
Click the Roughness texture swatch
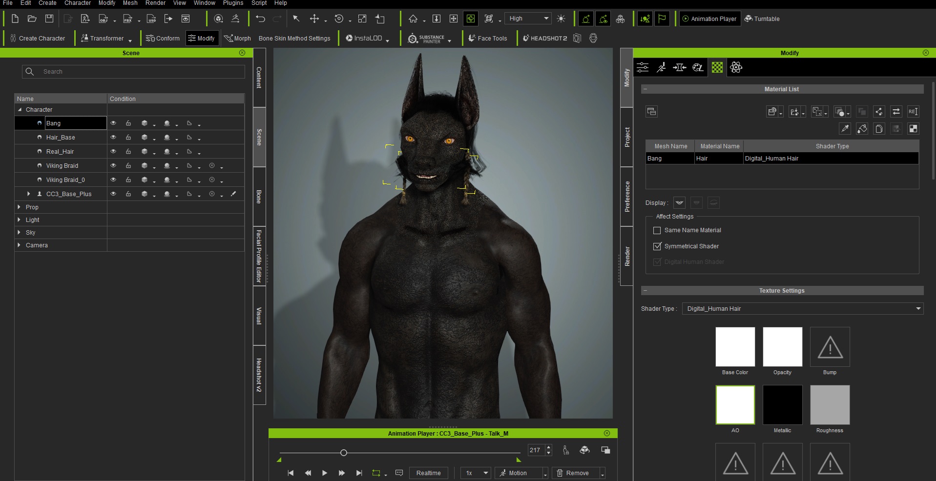pos(830,405)
